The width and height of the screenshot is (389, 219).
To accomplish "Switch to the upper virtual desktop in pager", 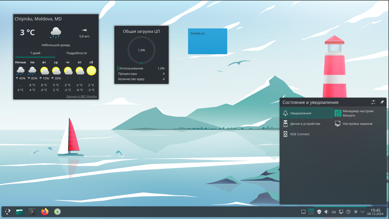I will pyautogui.click(x=311, y=210).
